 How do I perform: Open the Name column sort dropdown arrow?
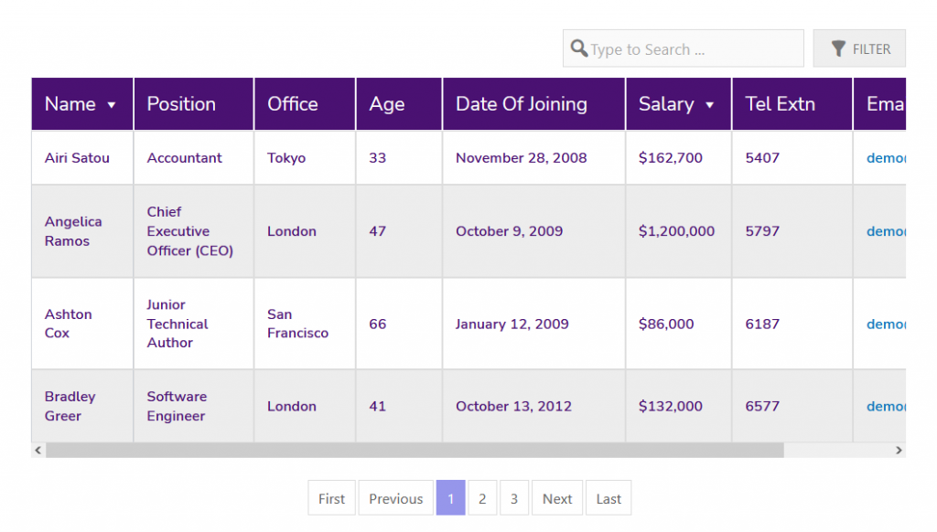coord(111,105)
